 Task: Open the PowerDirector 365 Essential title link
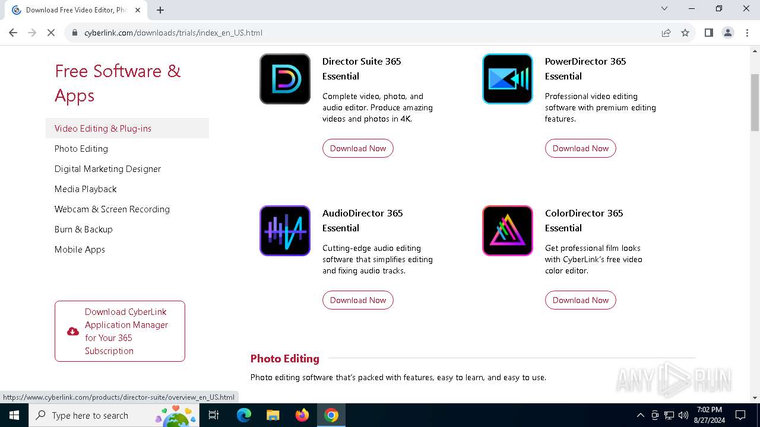tap(585, 69)
